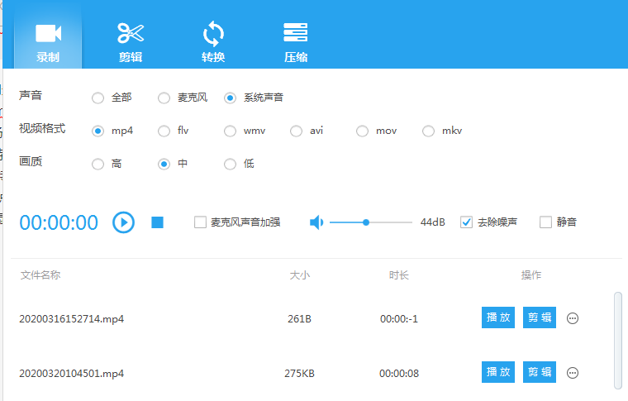Mute using the speaker volume icon
Screen dimensions: 628x401
click(x=316, y=222)
